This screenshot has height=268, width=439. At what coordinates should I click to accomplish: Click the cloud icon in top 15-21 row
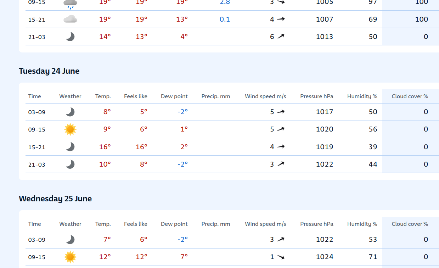(x=70, y=19)
